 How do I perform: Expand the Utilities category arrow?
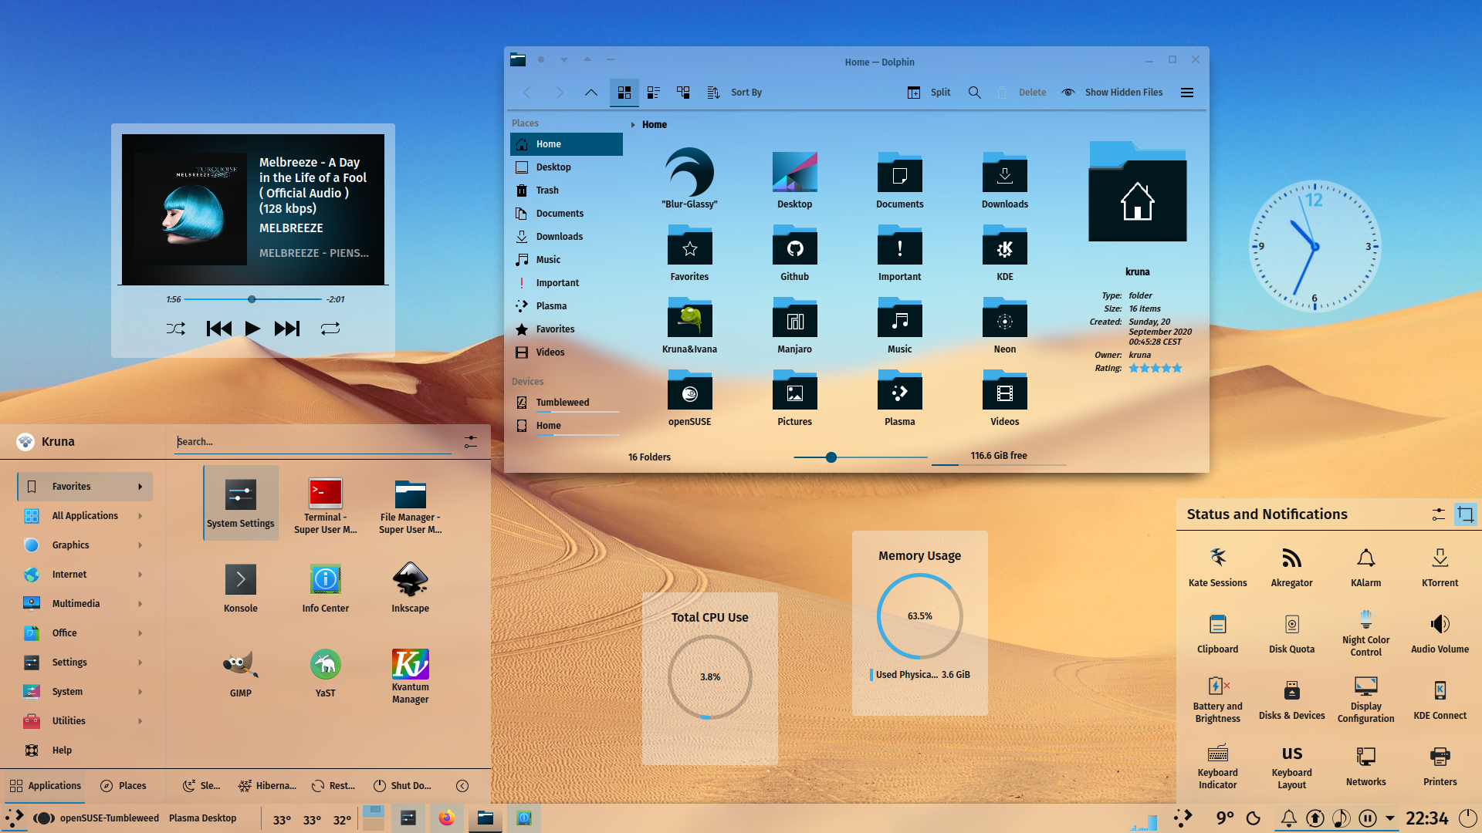(140, 721)
